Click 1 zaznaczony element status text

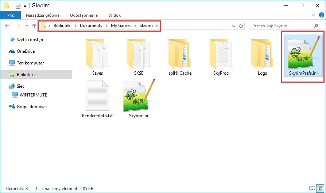pyautogui.click(x=64, y=188)
